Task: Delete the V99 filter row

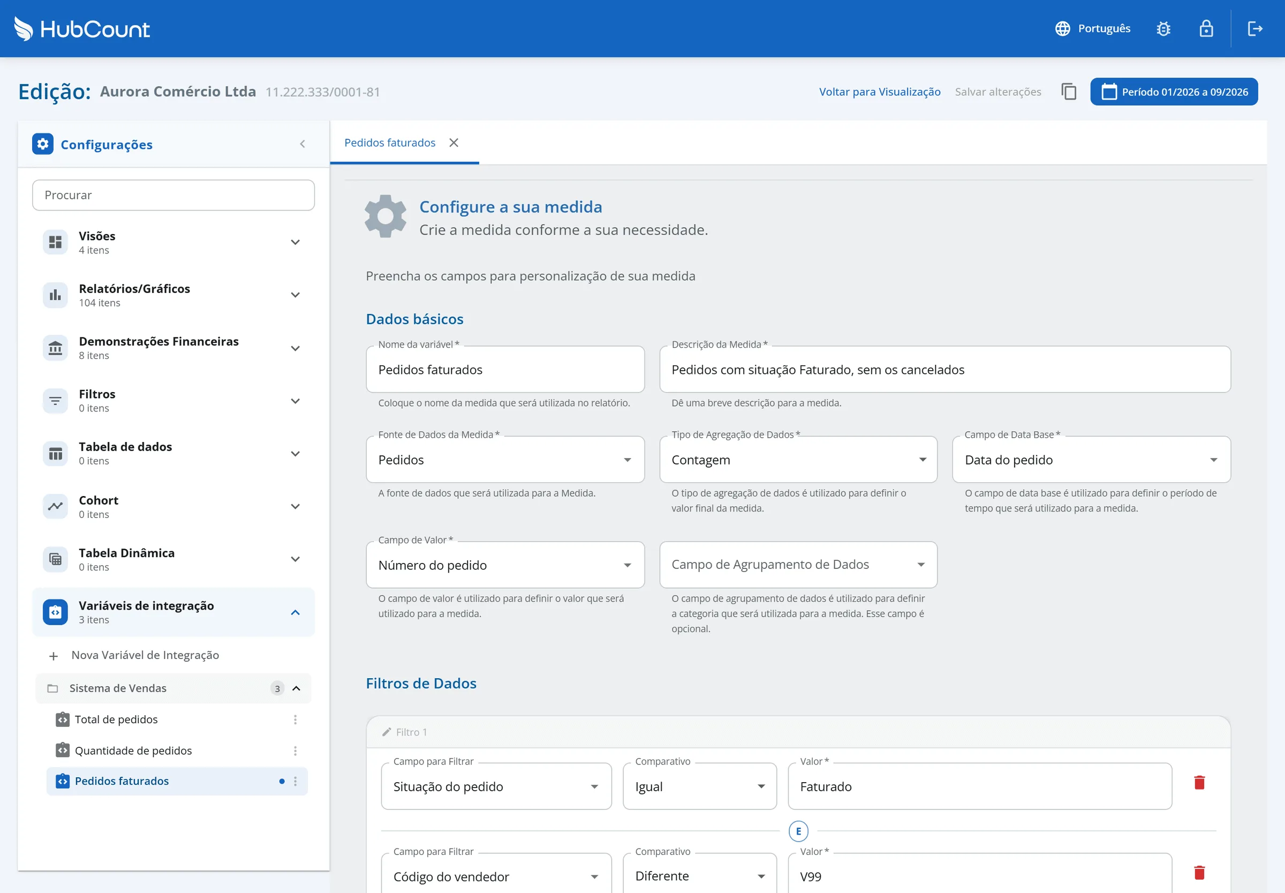Action: click(x=1199, y=873)
